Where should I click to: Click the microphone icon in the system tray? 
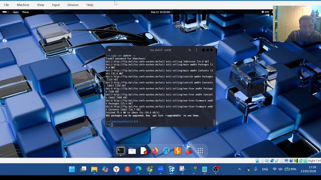point(255,169)
